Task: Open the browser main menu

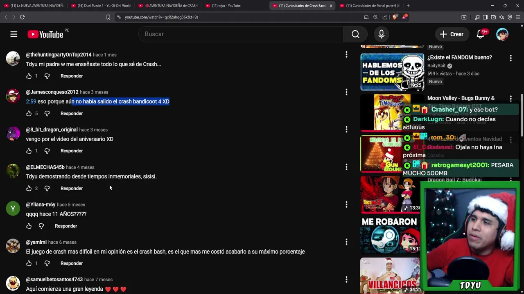Action: click(x=518, y=17)
